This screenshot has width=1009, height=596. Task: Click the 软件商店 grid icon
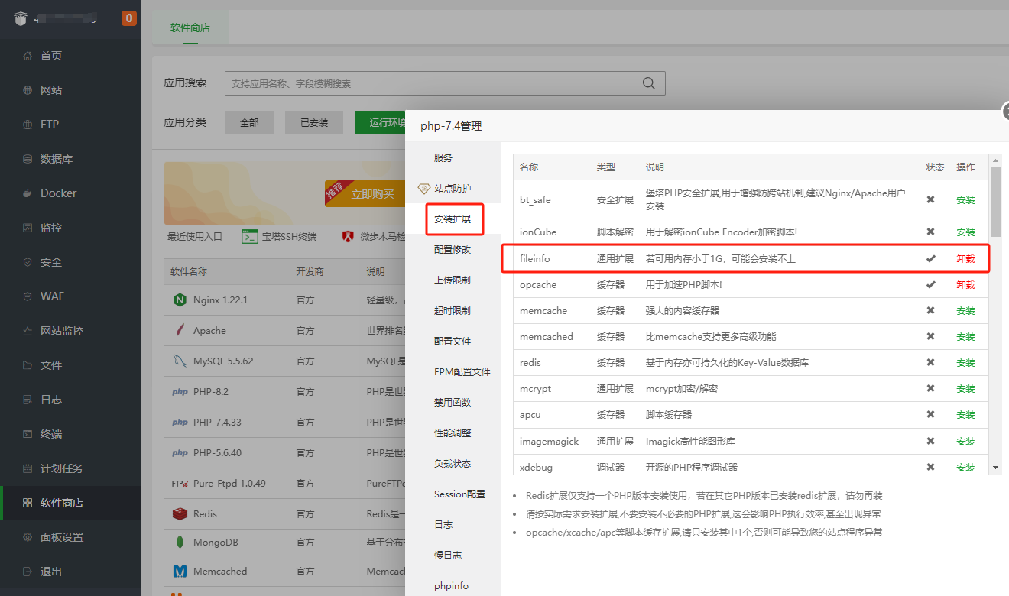28,503
